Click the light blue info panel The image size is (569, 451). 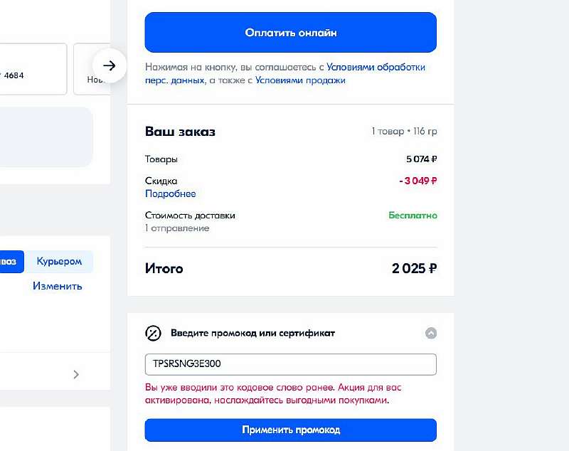click(45, 137)
